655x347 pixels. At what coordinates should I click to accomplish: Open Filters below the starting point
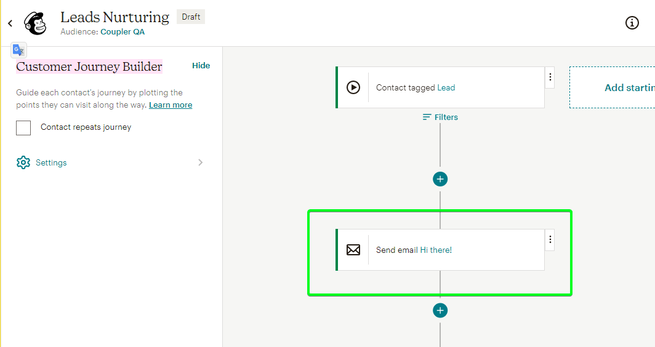point(440,118)
